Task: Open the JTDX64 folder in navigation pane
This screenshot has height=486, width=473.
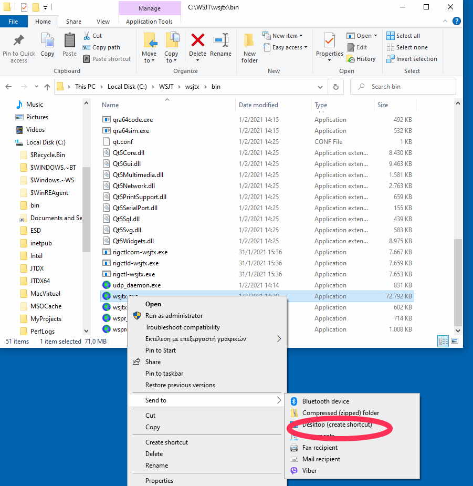Action: pos(40,281)
